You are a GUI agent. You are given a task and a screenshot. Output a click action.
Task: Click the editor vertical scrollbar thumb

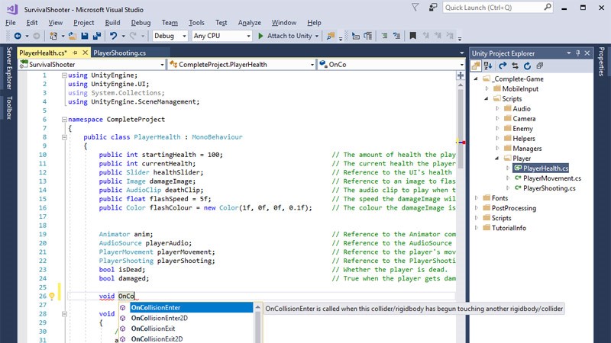coord(461,128)
